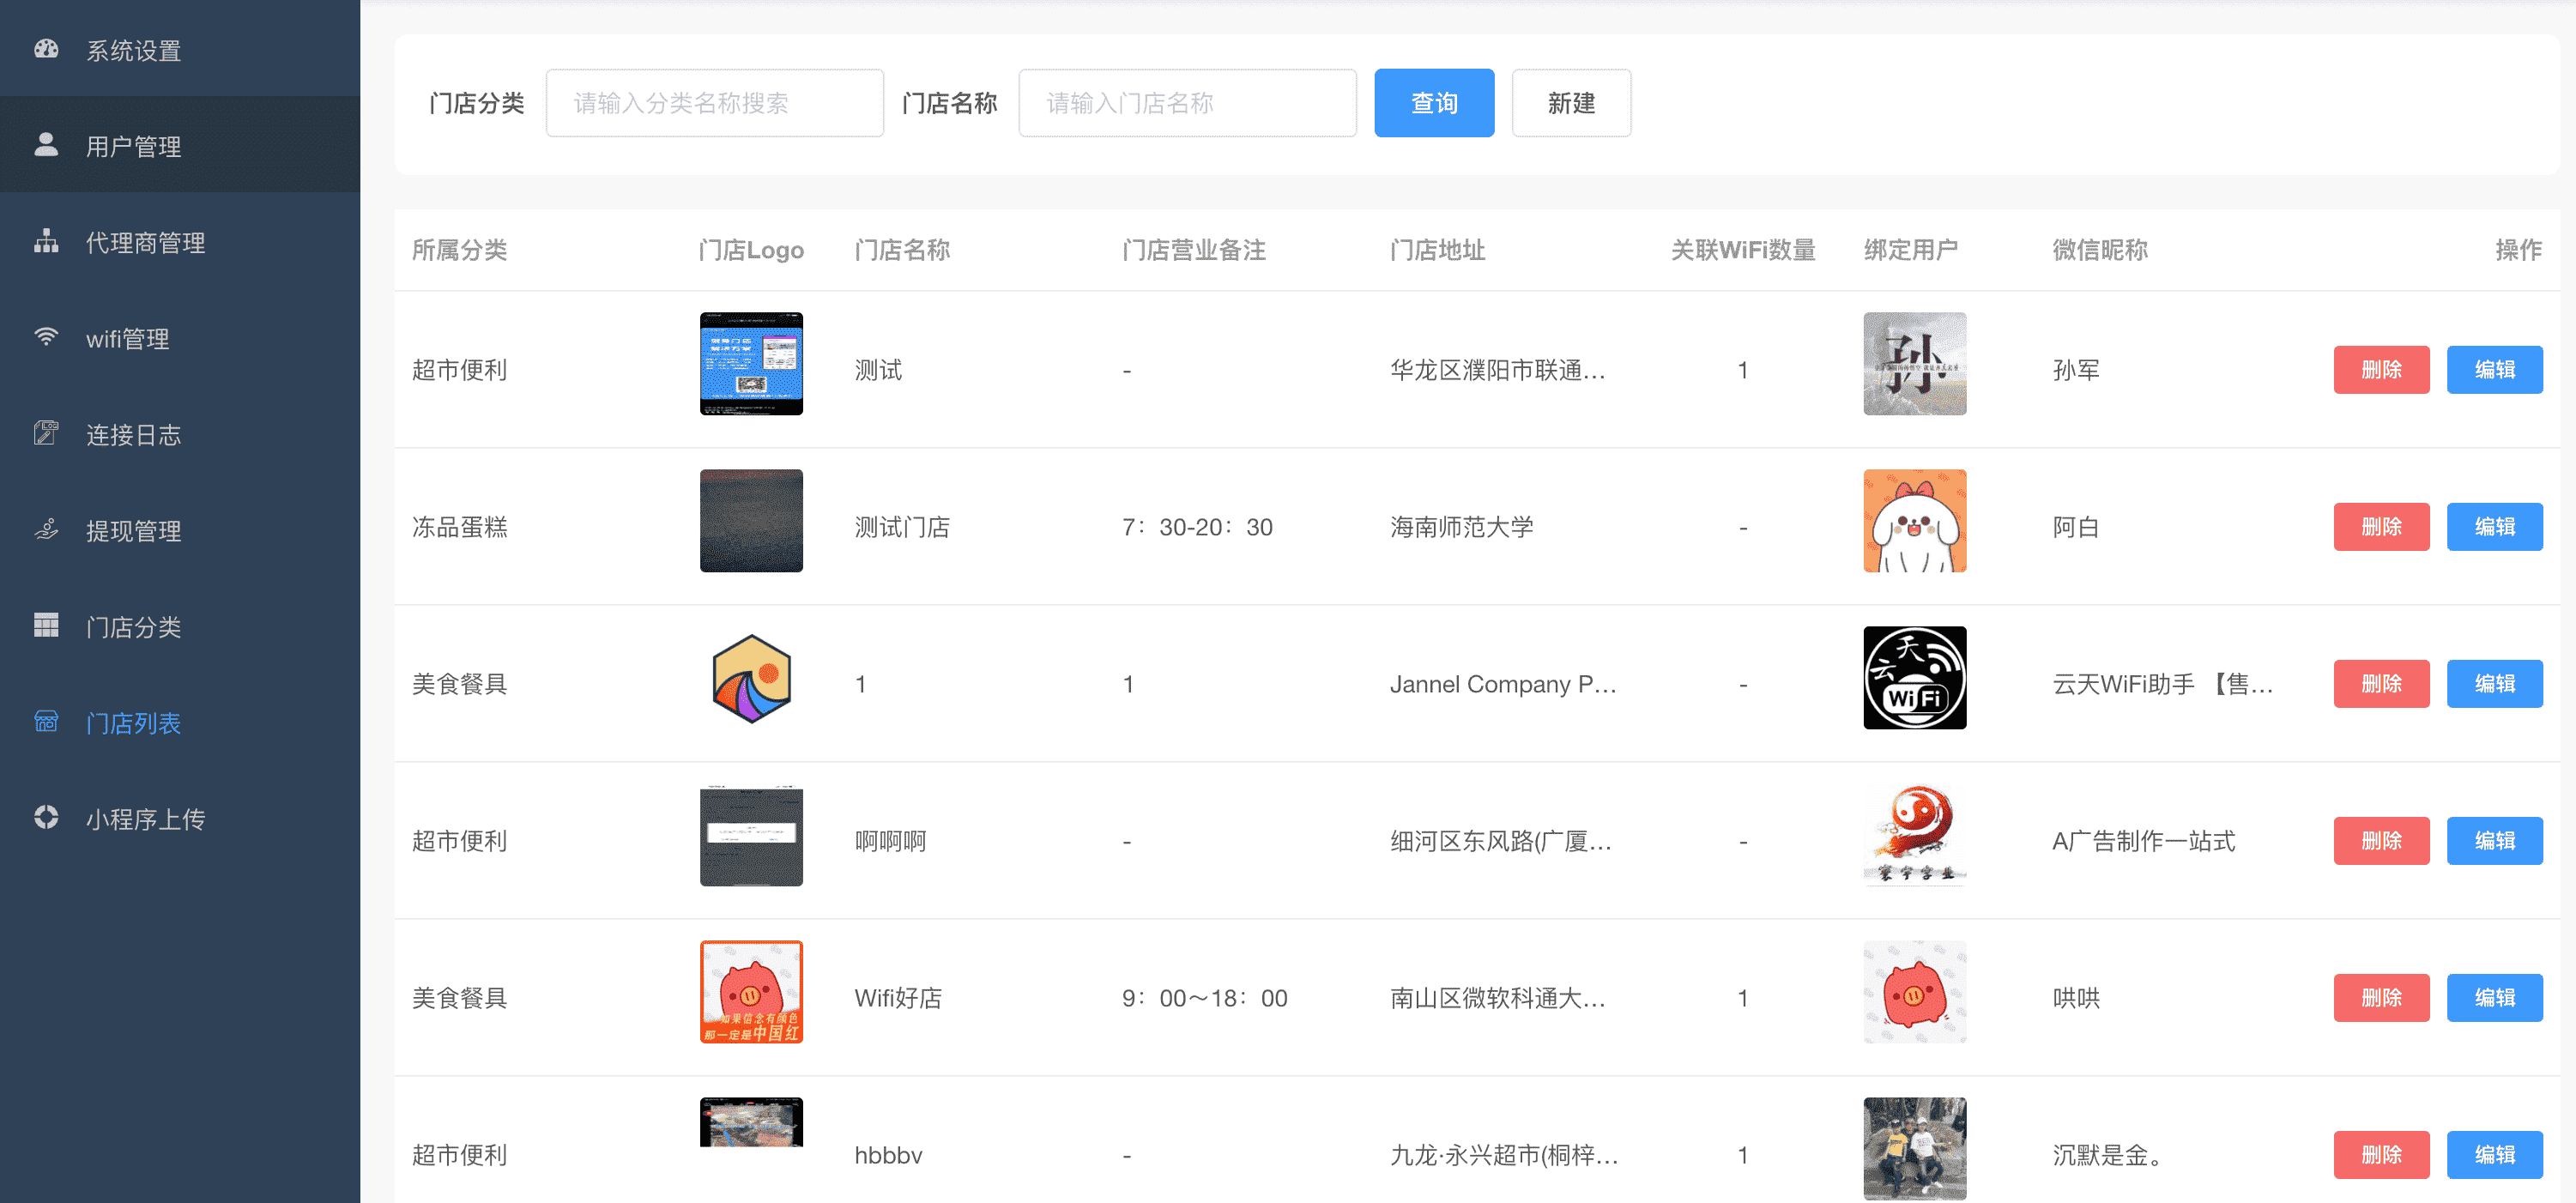
Task: Delete the Jannel Company row
Action: (2381, 684)
